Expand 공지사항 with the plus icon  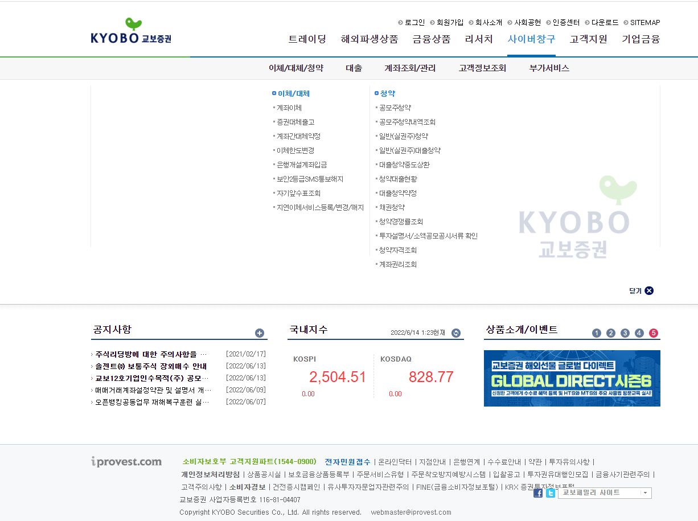click(x=260, y=333)
